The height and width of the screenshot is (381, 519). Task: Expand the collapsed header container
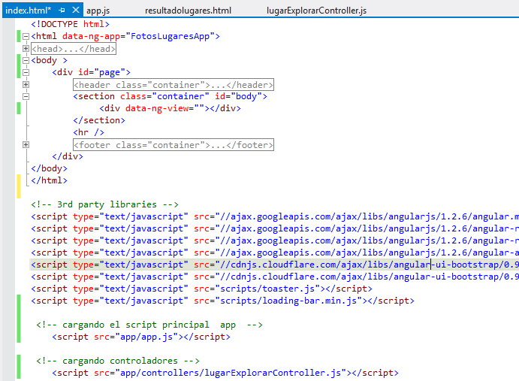(26, 84)
